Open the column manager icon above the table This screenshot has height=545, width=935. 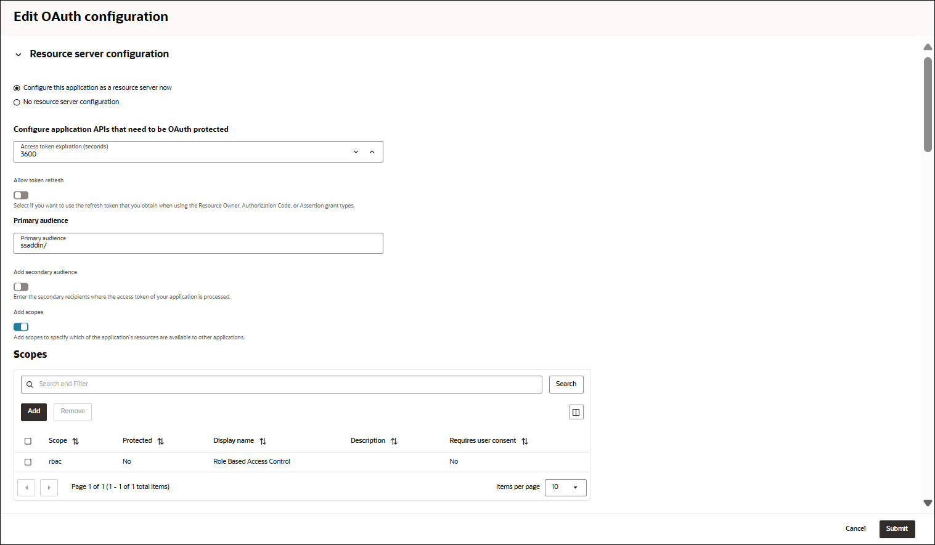(x=576, y=411)
